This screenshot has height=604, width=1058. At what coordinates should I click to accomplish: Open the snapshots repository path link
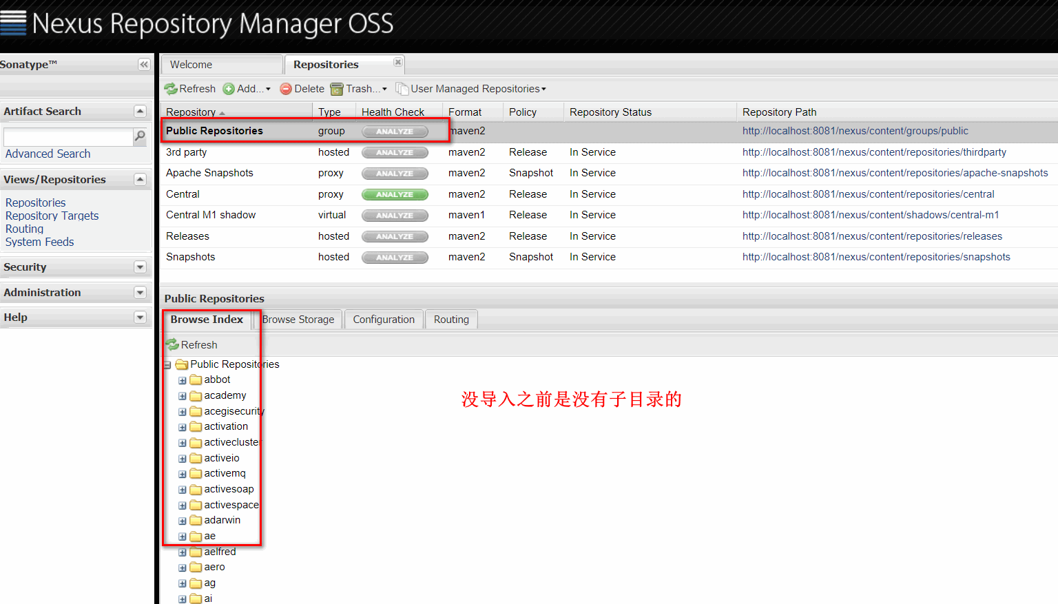pyautogui.click(x=876, y=257)
